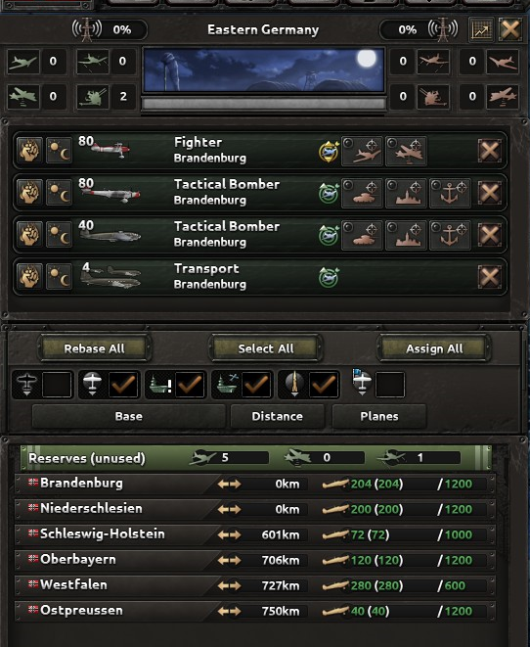Enable close air support on the 80-plane Tactical Bomber
This screenshot has width=530, height=647.
[362, 193]
